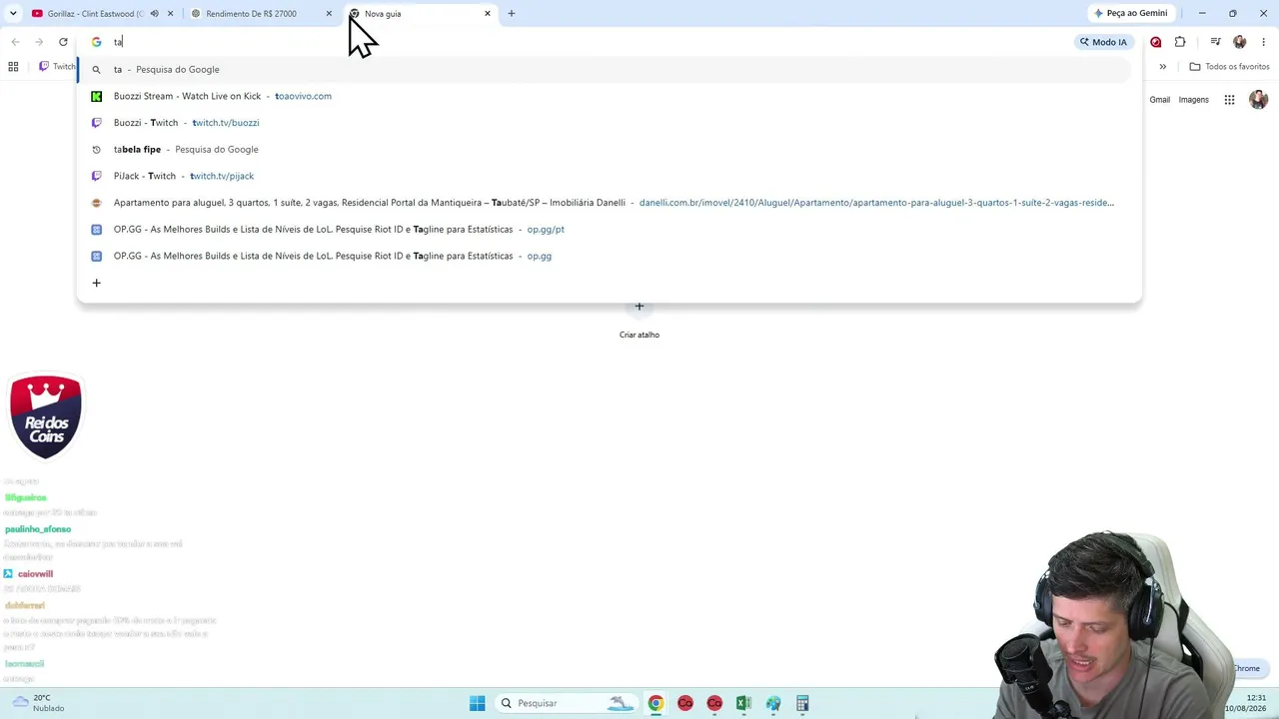Viewport: 1279px width, 719px height.
Task: Open the Imagens link
Action: coord(1193,100)
